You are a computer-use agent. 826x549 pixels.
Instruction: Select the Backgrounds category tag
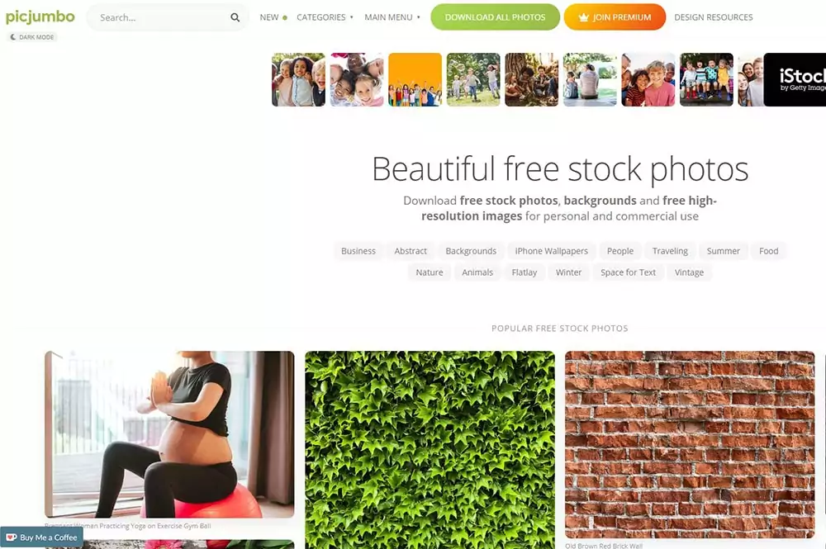click(471, 251)
